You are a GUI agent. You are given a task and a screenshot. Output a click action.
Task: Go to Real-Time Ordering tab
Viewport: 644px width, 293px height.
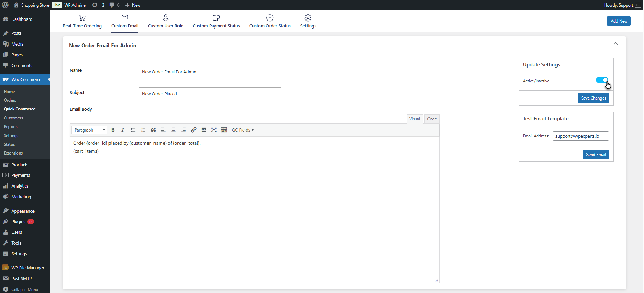(x=82, y=22)
